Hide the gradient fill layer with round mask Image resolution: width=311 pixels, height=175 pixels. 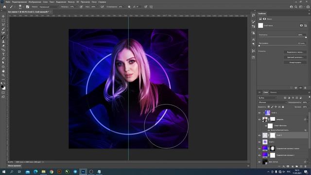259,149
